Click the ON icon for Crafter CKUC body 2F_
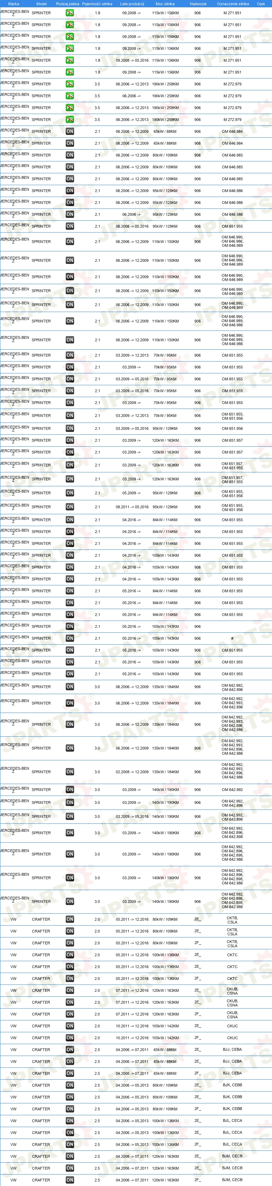Viewport: 272px width, 1186px height. point(70,1038)
